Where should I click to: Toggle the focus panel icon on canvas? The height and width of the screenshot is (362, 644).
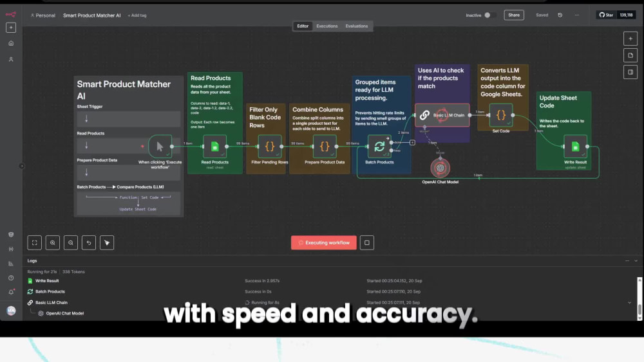630,72
